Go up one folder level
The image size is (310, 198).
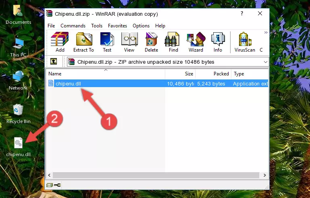pyautogui.click(x=54, y=61)
